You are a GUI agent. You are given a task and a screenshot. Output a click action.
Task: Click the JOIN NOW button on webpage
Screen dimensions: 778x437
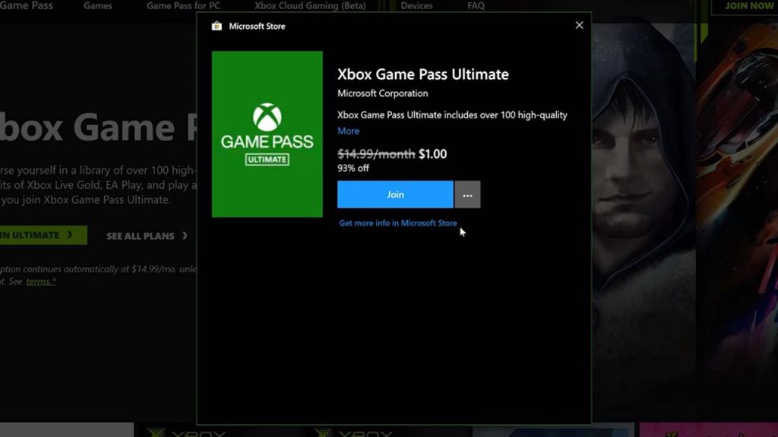click(746, 6)
